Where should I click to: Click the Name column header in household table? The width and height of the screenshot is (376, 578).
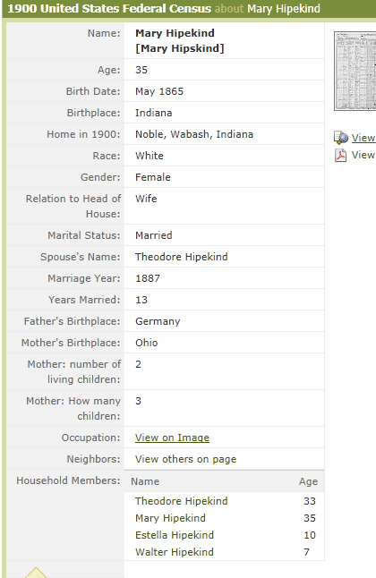(145, 481)
